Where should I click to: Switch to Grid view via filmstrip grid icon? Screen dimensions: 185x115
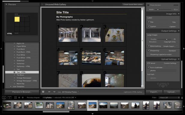coord(15,98)
